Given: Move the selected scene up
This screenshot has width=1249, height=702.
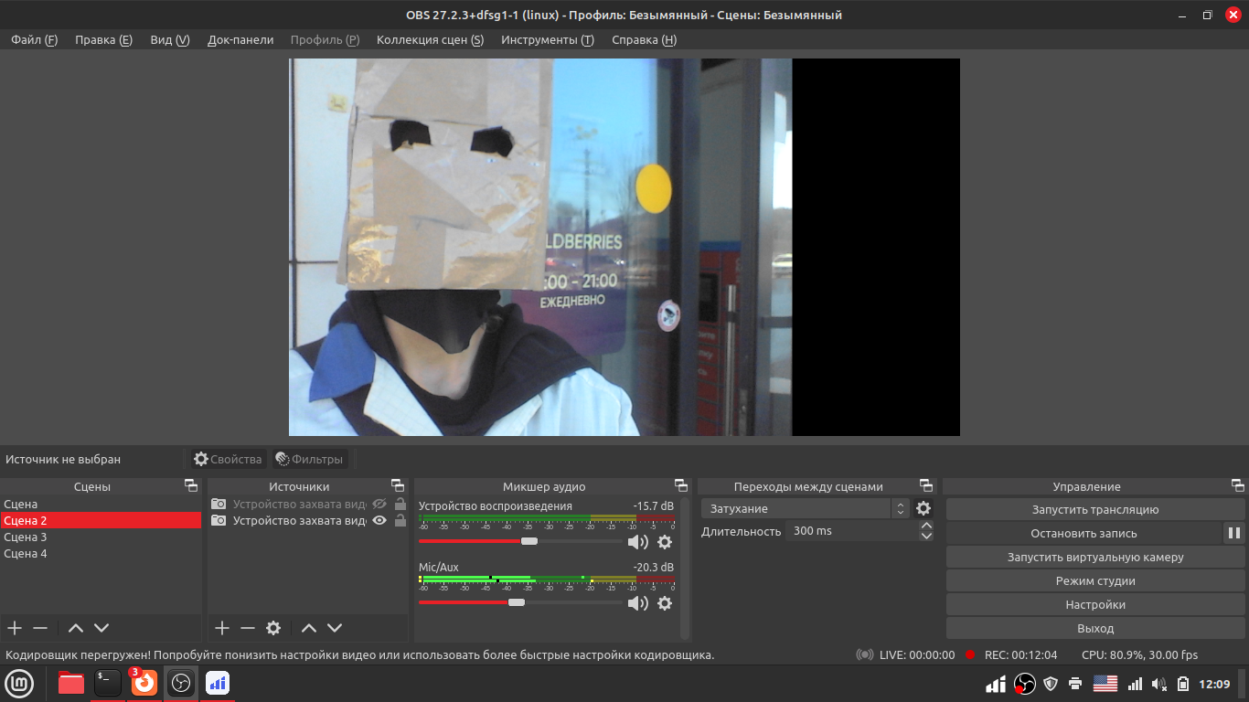Looking at the screenshot, I should (x=76, y=628).
